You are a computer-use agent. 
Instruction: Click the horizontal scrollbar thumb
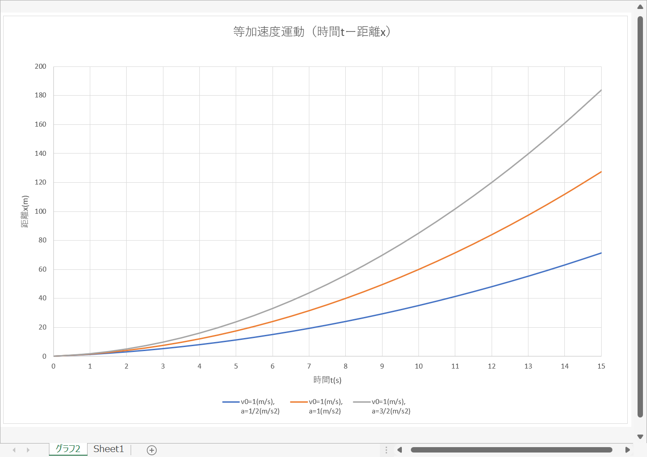[511, 450]
